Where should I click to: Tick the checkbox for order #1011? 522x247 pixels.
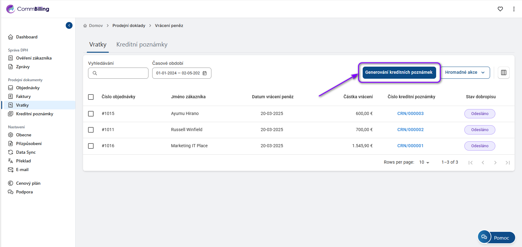(x=91, y=130)
